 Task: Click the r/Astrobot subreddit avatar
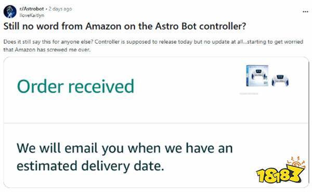point(10,12)
